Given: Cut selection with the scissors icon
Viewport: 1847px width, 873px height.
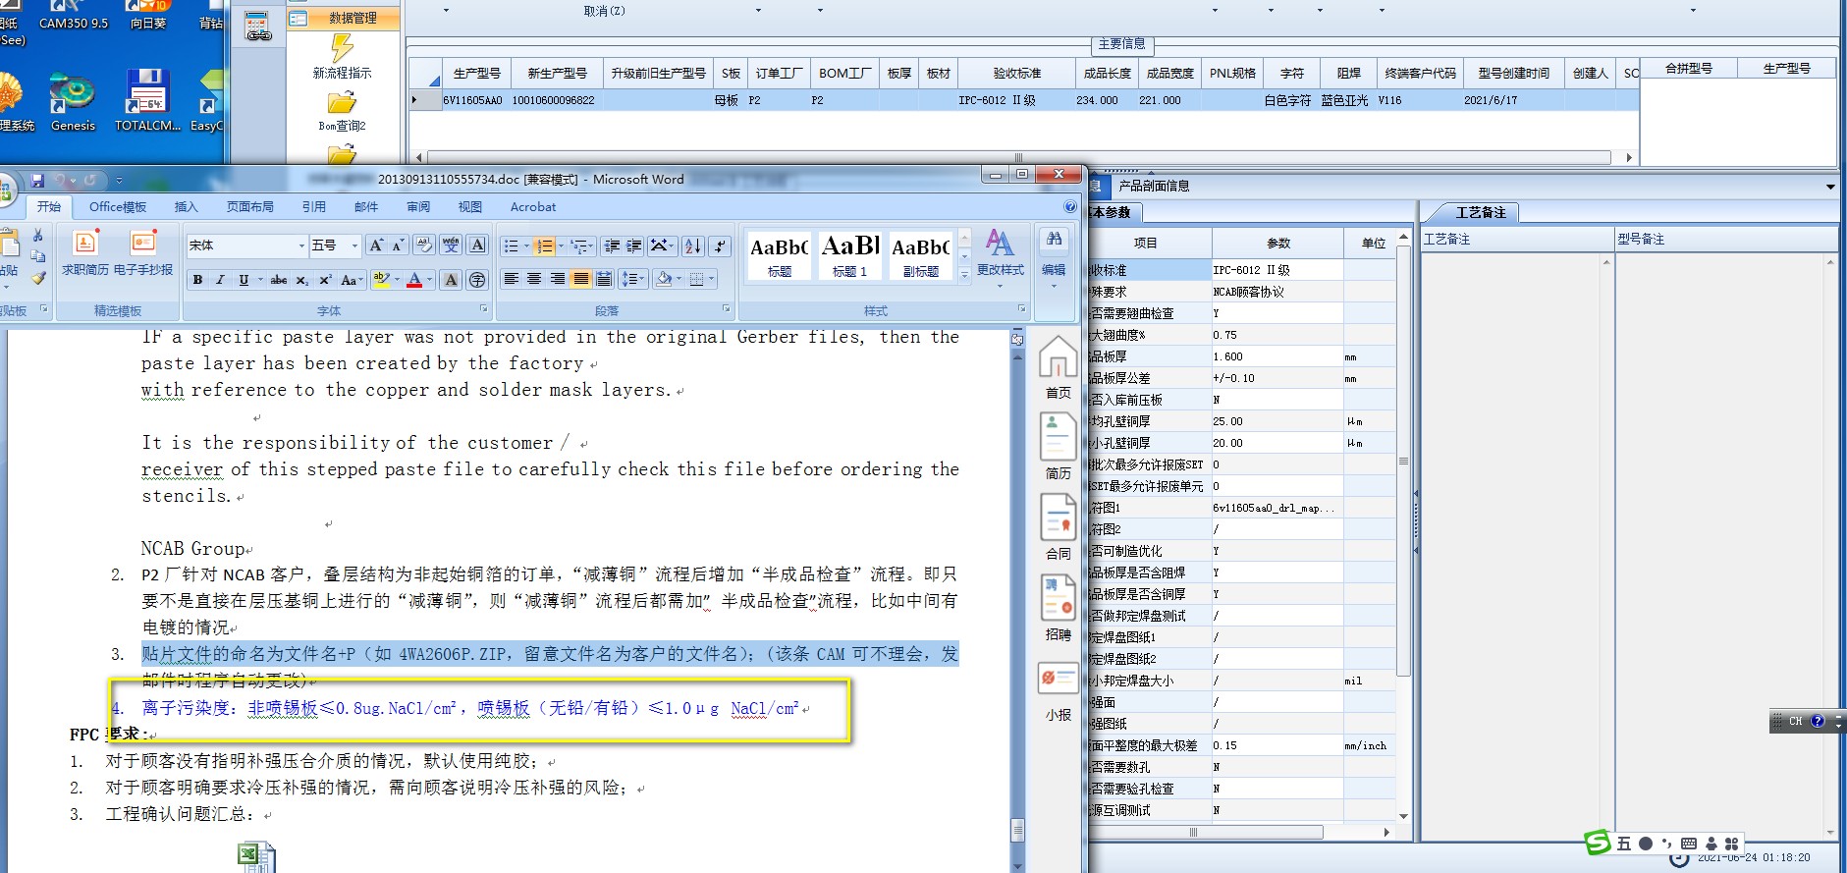Looking at the screenshot, I should [37, 236].
